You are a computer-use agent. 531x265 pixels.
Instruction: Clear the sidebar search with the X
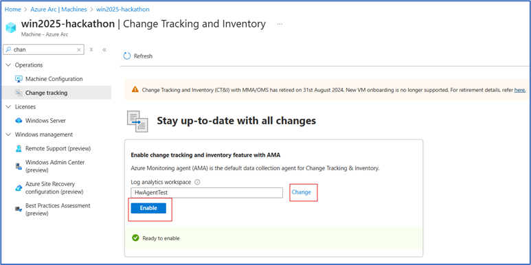tap(79, 49)
